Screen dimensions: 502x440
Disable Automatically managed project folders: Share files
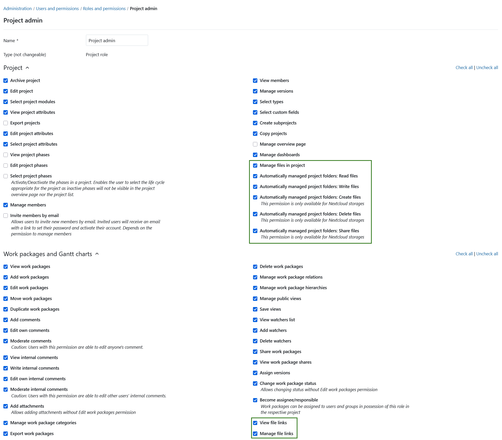(x=255, y=231)
